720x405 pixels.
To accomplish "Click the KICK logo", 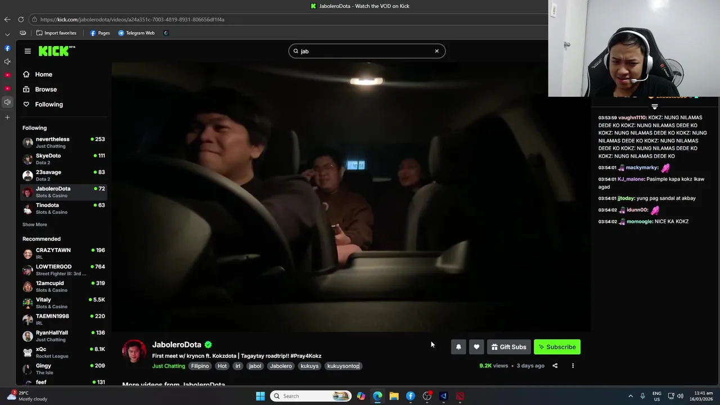I will click(x=56, y=51).
